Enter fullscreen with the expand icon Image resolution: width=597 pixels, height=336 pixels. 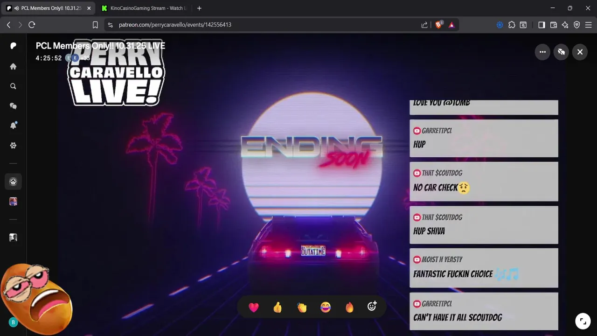pos(583,321)
